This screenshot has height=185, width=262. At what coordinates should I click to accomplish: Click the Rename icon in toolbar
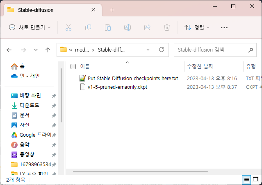click(128, 27)
